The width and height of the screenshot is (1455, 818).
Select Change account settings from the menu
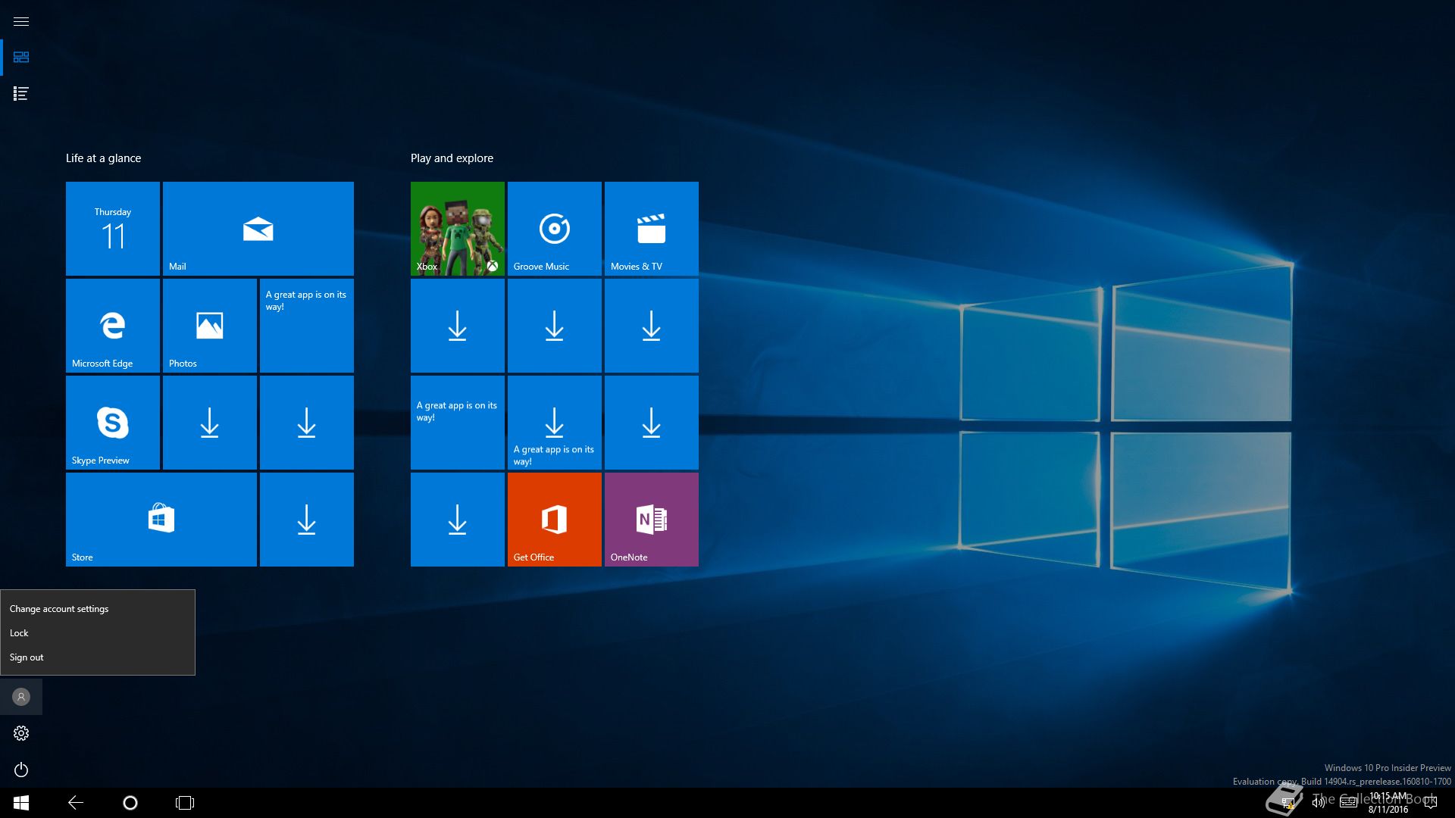[98, 609]
